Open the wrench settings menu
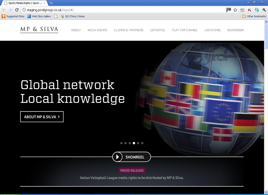Image resolution: width=268 pixels, height=195 pixels. pos(264,10)
